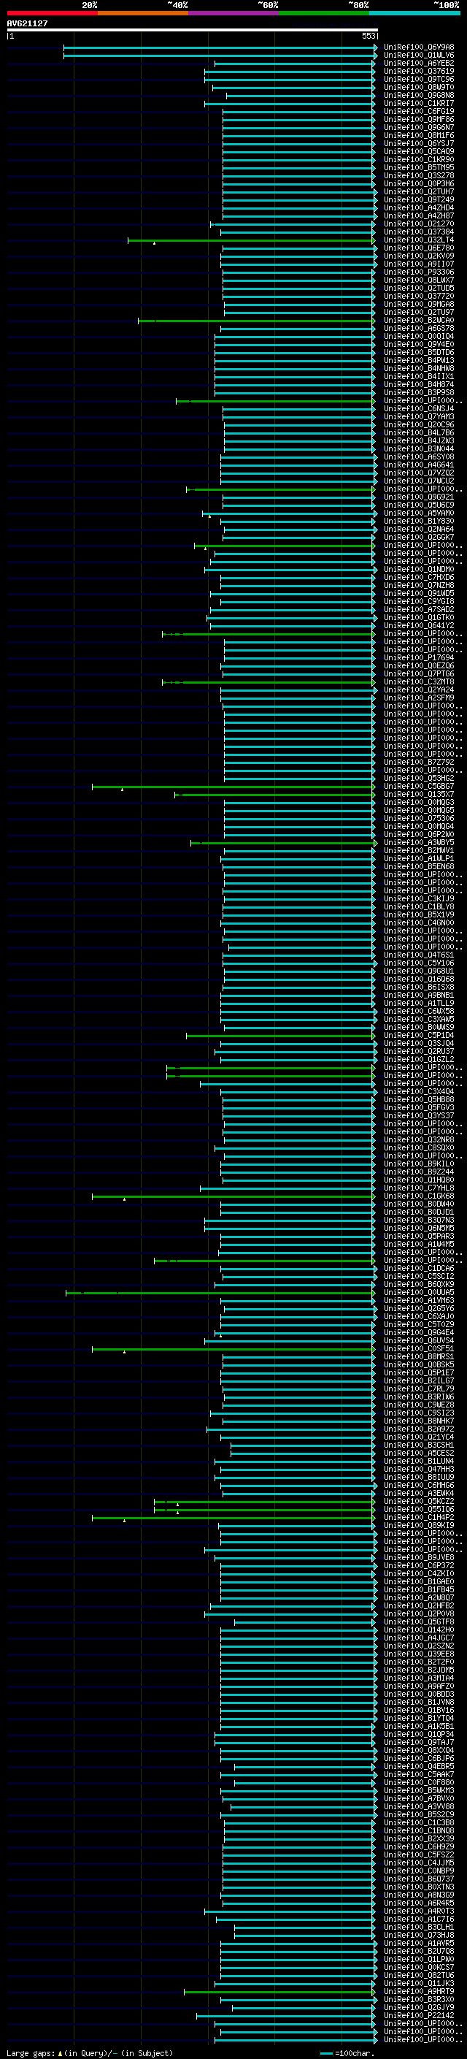Click label UniRef100_B9JVE8
This screenshot has height=2059, width=467.
click(x=419, y=1557)
